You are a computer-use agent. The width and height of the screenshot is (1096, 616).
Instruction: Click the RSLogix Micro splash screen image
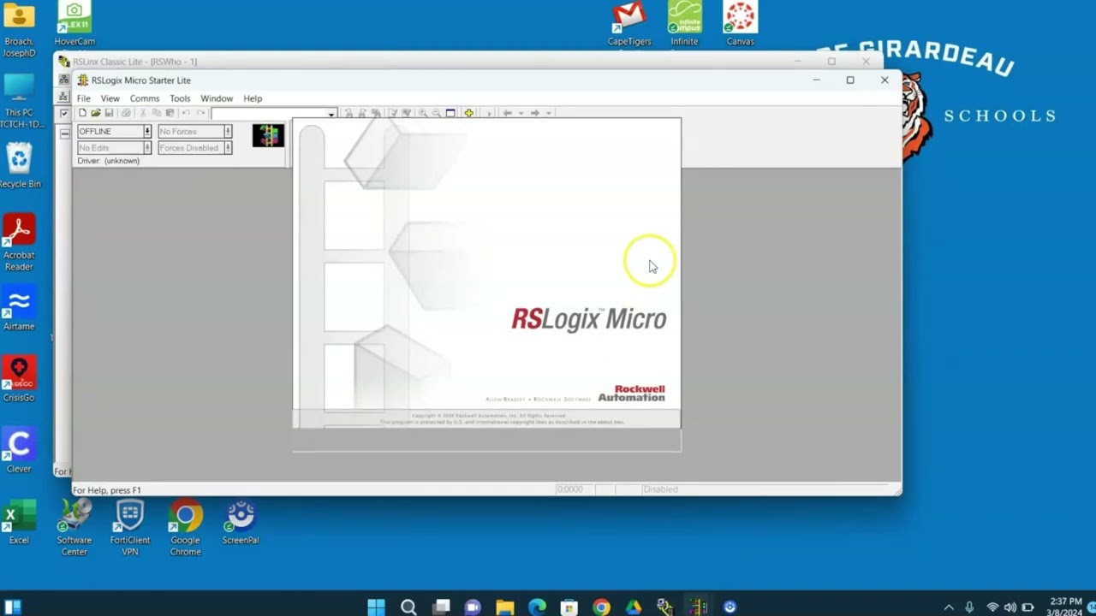[486, 274]
